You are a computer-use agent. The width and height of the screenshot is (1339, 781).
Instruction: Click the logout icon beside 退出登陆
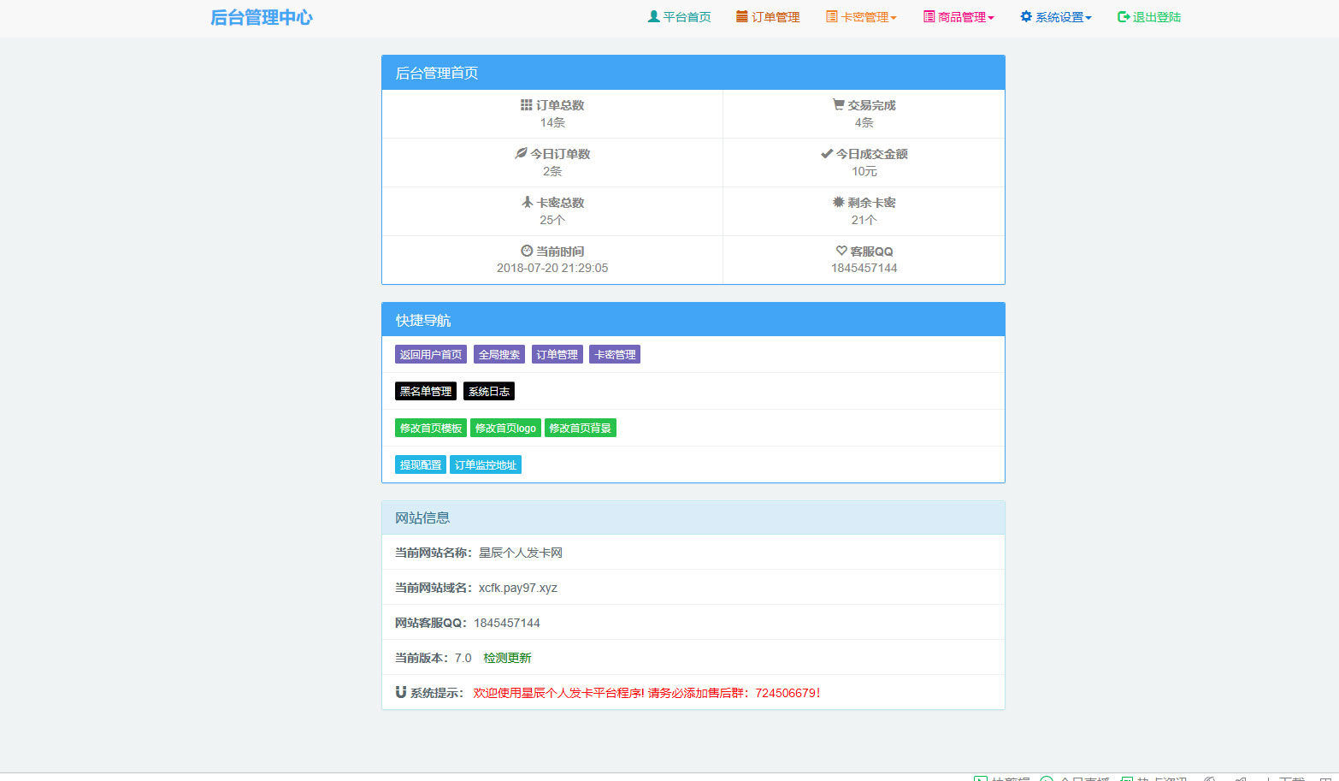pyautogui.click(x=1121, y=15)
